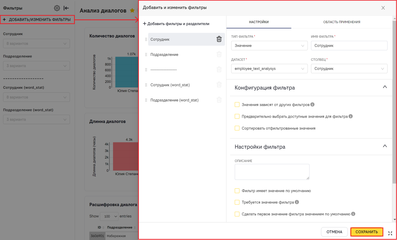Click table cell 3606901

97,236
